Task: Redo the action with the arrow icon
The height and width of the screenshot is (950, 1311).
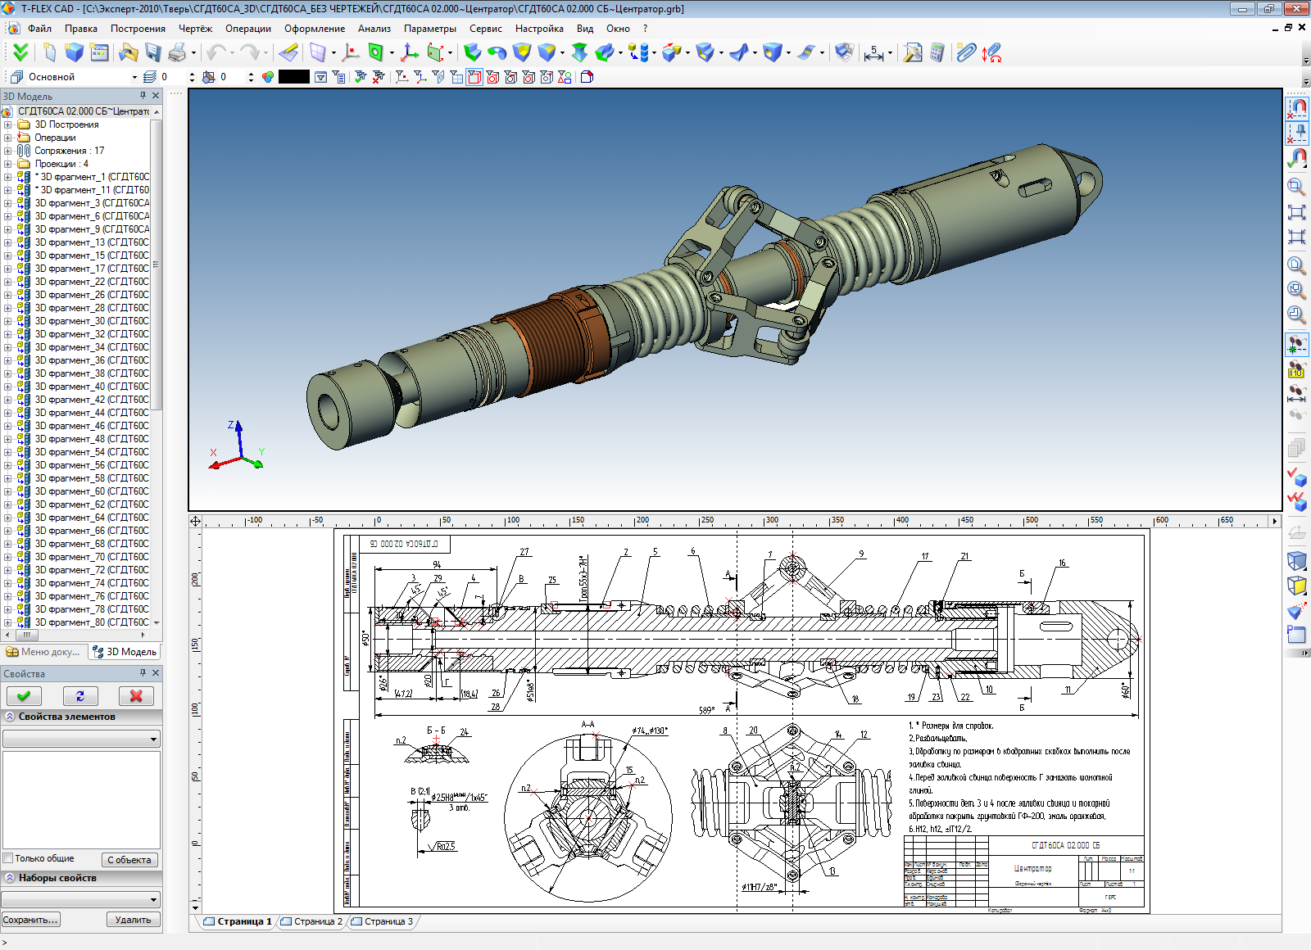Action: (250, 52)
